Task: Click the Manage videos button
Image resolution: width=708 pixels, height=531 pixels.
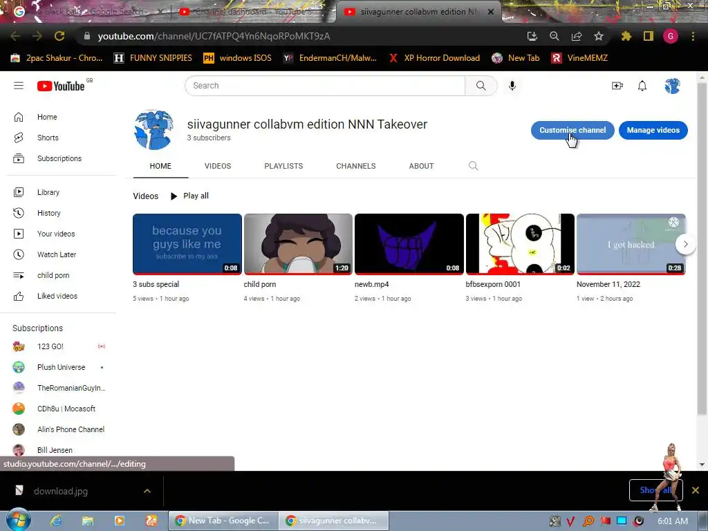Action: (653, 130)
